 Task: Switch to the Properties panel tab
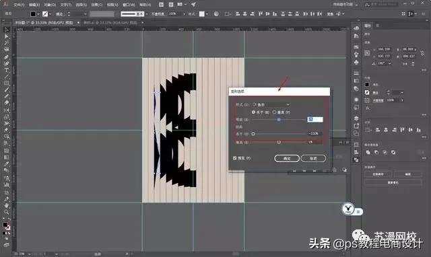click(368, 26)
